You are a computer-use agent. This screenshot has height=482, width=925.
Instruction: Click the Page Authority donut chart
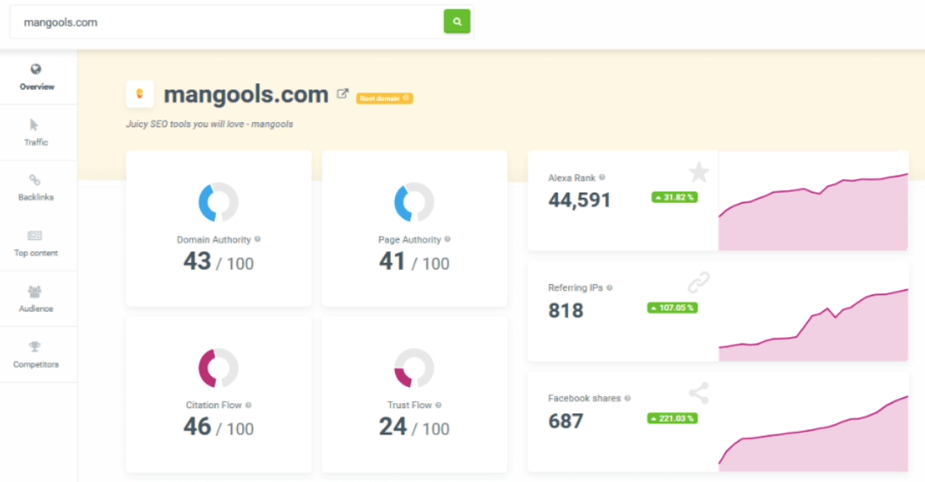tap(415, 202)
